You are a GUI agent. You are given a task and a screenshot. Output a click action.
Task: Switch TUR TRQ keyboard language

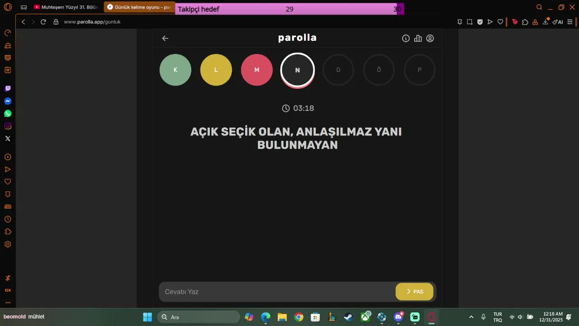498,317
